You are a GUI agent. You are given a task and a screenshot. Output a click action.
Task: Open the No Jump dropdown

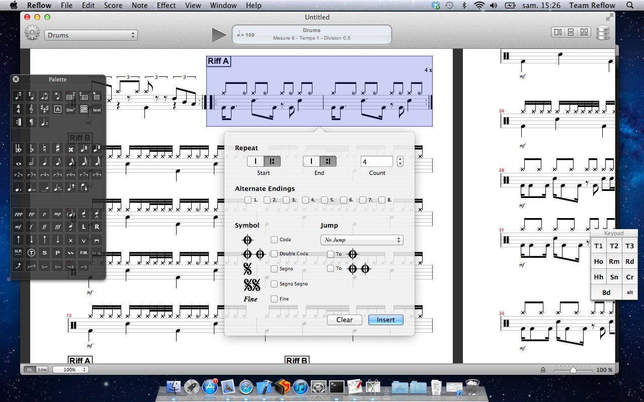click(x=362, y=240)
